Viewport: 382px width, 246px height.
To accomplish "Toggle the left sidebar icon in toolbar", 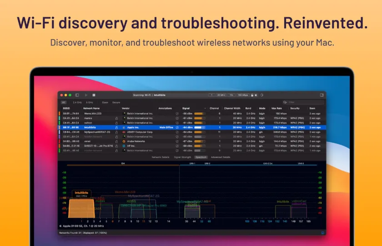I will (x=77, y=95).
